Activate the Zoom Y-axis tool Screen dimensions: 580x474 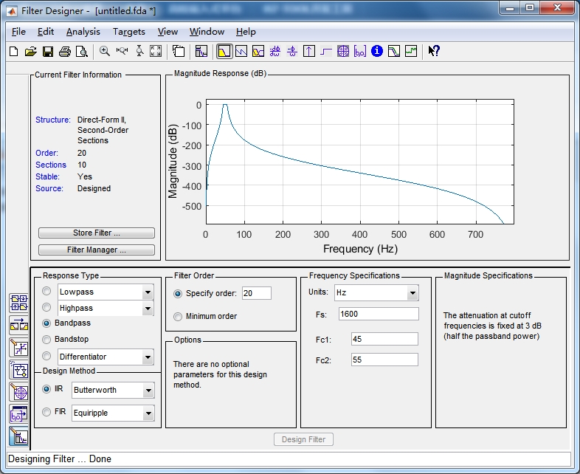click(x=139, y=52)
